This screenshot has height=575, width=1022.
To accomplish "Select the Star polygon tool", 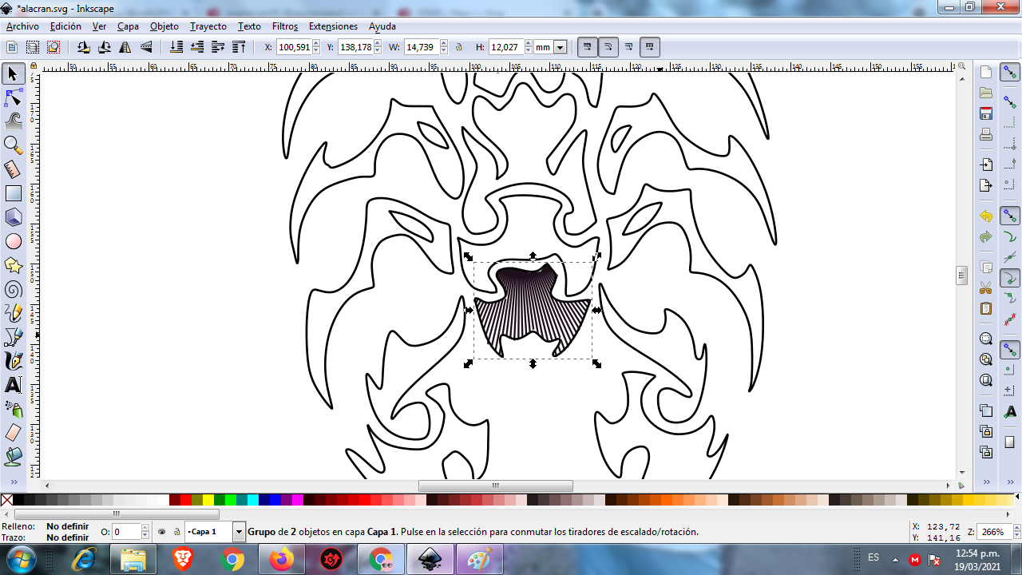I will [x=13, y=265].
